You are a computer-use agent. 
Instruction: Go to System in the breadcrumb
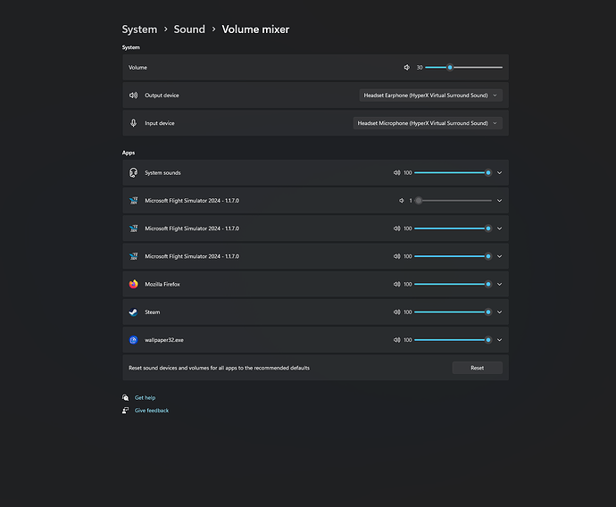coord(139,29)
